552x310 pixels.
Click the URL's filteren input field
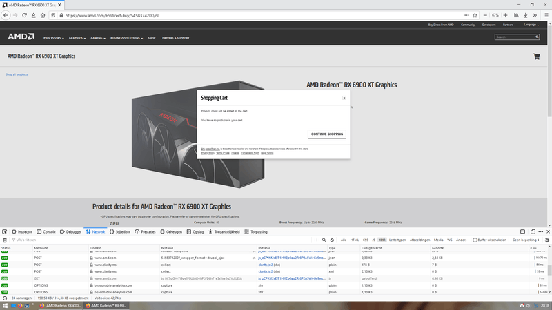(160, 240)
